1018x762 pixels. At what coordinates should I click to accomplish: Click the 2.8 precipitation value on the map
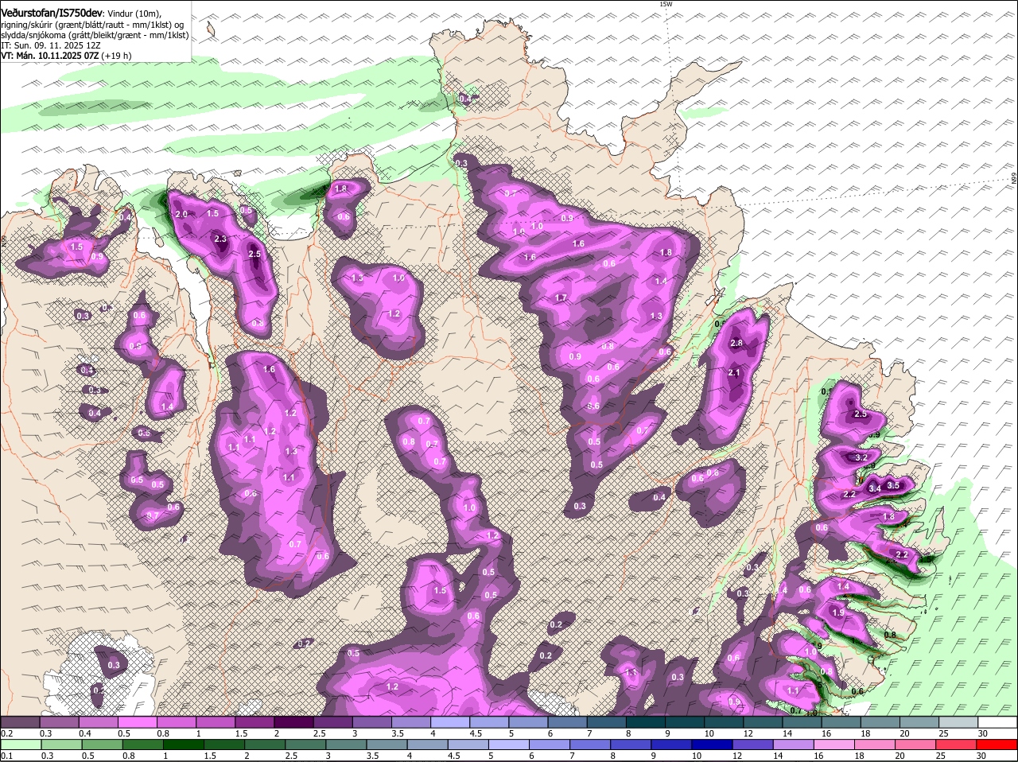[x=736, y=343]
